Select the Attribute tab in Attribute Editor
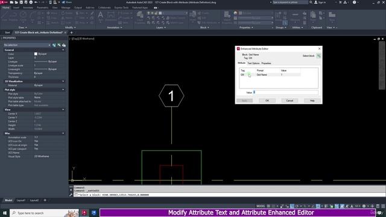This screenshot has width=386, height=217. [x=241, y=63]
